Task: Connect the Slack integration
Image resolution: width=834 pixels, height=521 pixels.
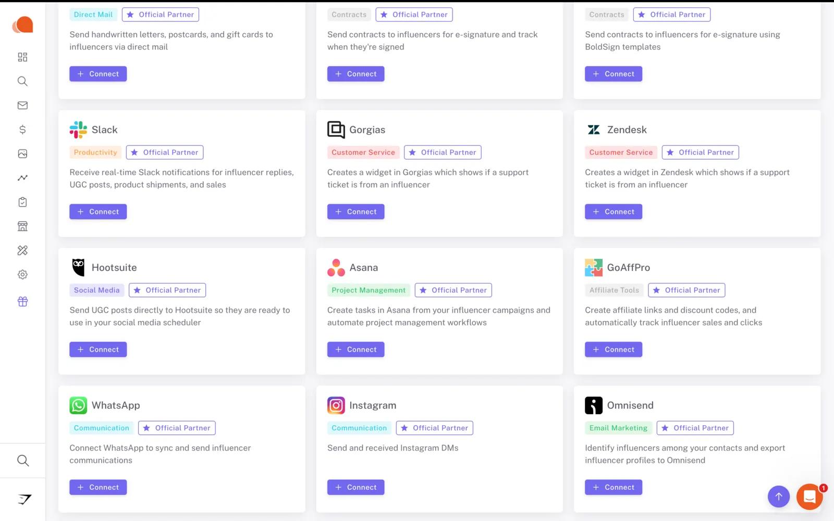Action: tap(98, 212)
